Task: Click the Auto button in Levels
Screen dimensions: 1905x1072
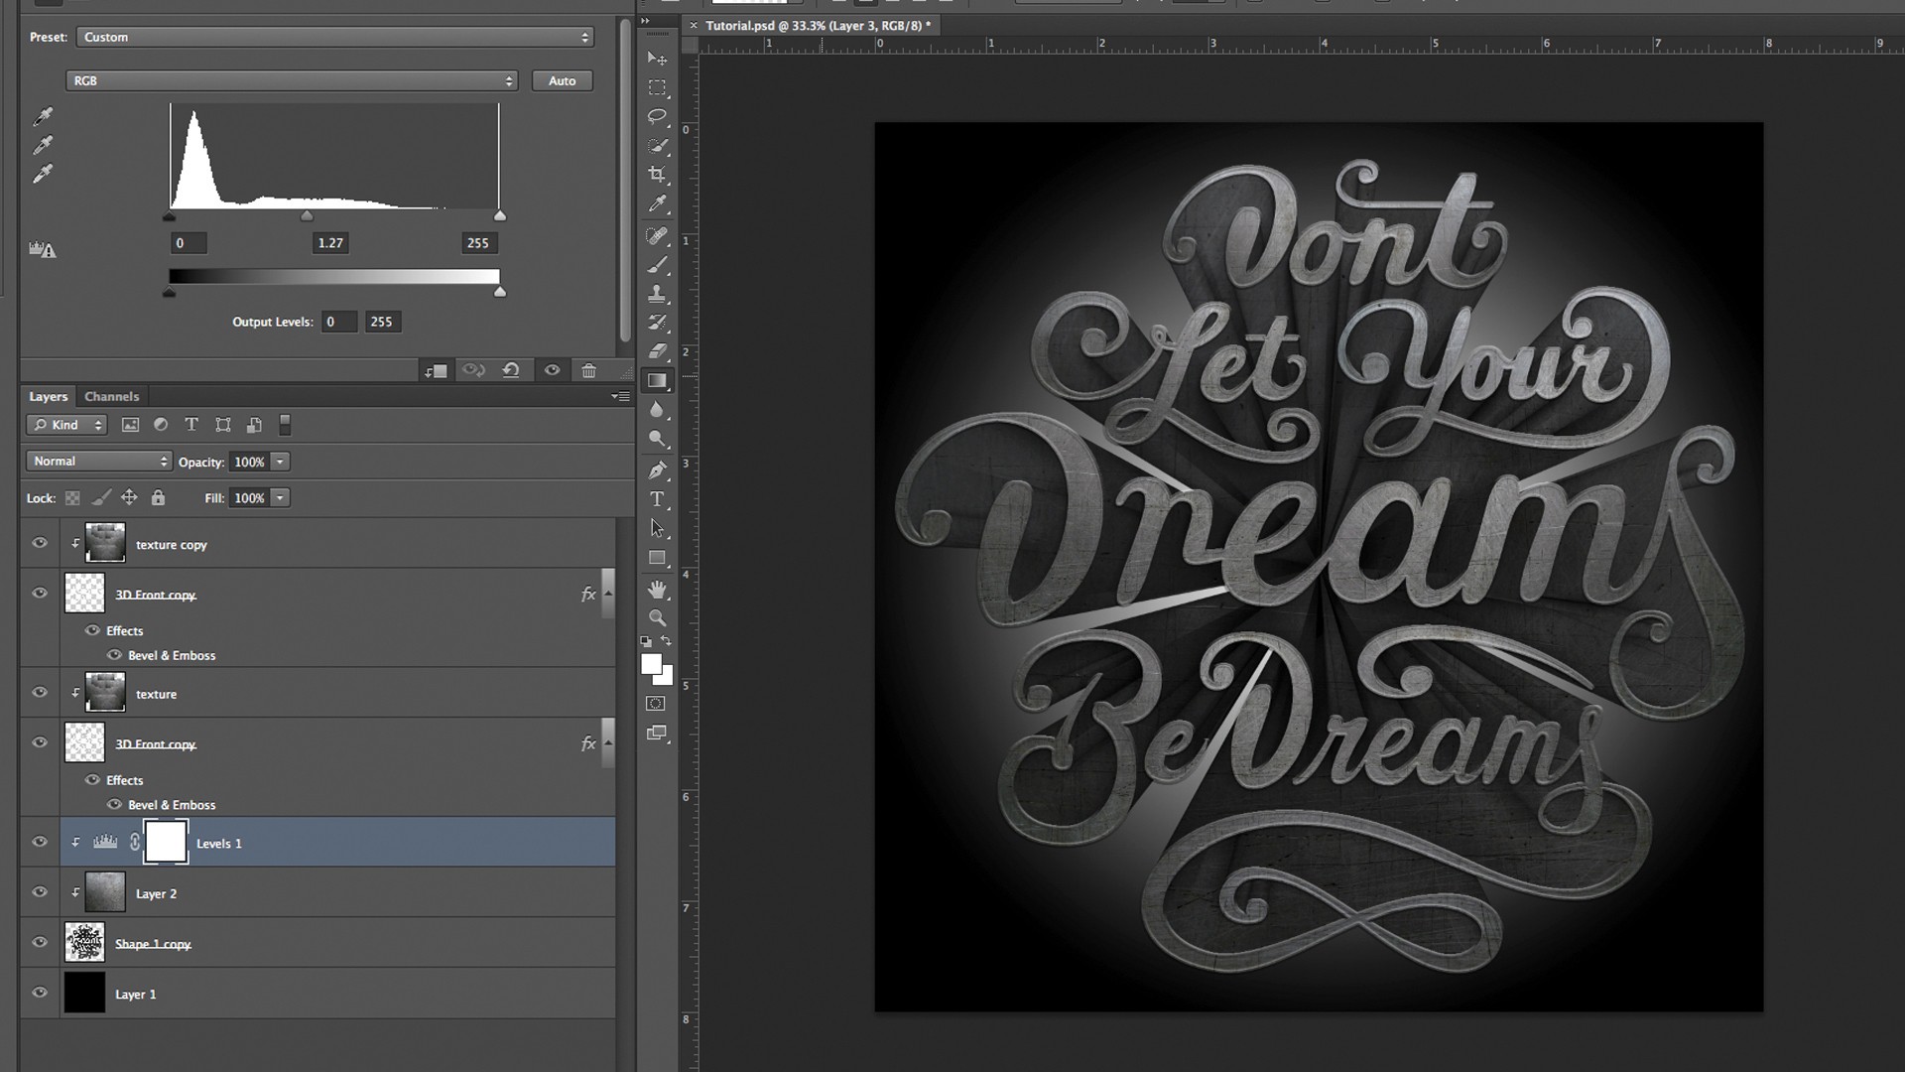Action: pos(562,79)
